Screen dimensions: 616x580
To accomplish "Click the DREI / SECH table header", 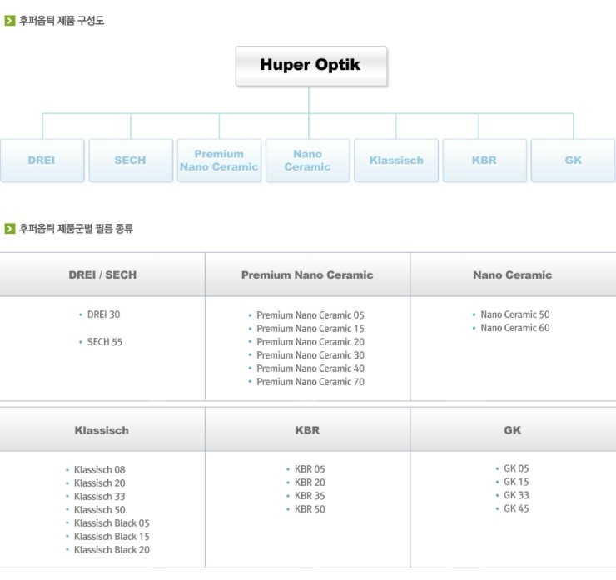I will tap(102, 275).
